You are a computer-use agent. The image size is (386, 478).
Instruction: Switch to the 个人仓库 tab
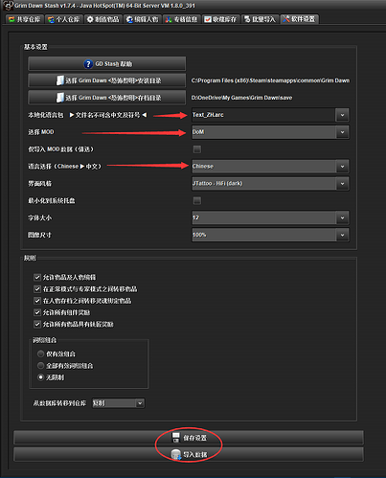(64, 19)
